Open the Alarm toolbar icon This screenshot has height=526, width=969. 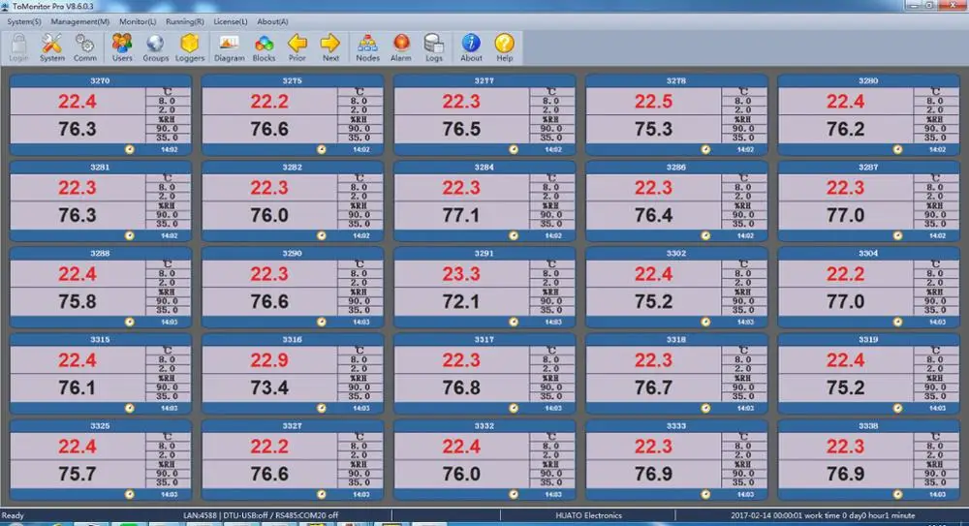tap(400, 46)
